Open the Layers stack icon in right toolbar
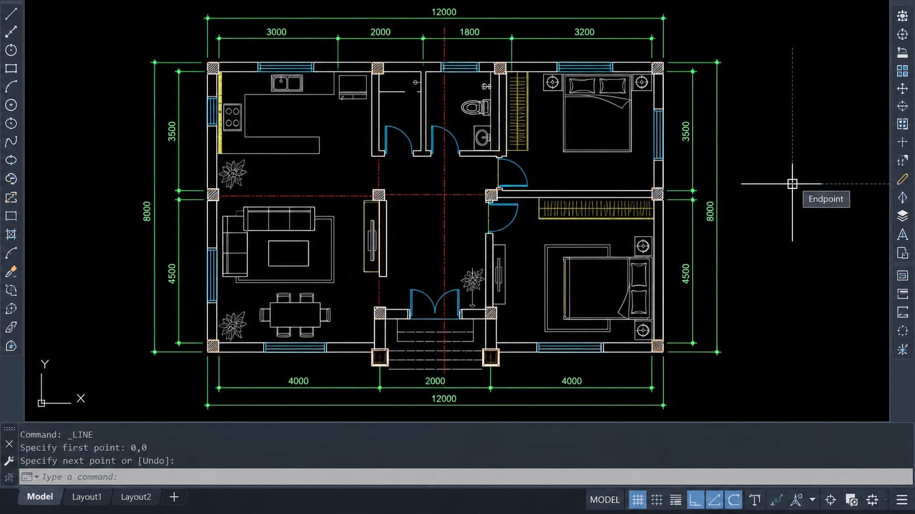Image resolution: width=915 pixels, height=514 pixels. click(x=902, y=216)
